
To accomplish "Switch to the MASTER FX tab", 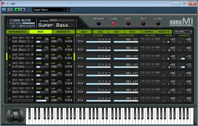I will tap(63, 32).
